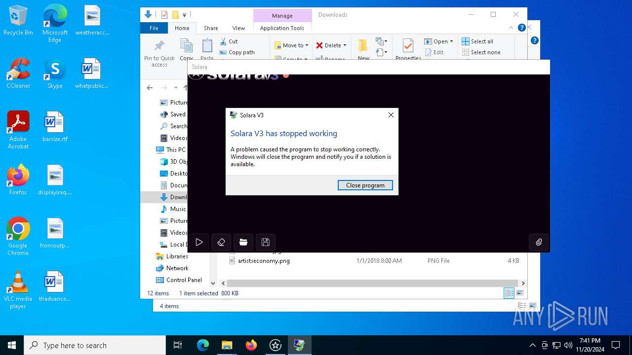This screenshot has height=355, width=632.
Task: Open Customize Quick Access Toolbar dropdown
Action: (184, 15)
